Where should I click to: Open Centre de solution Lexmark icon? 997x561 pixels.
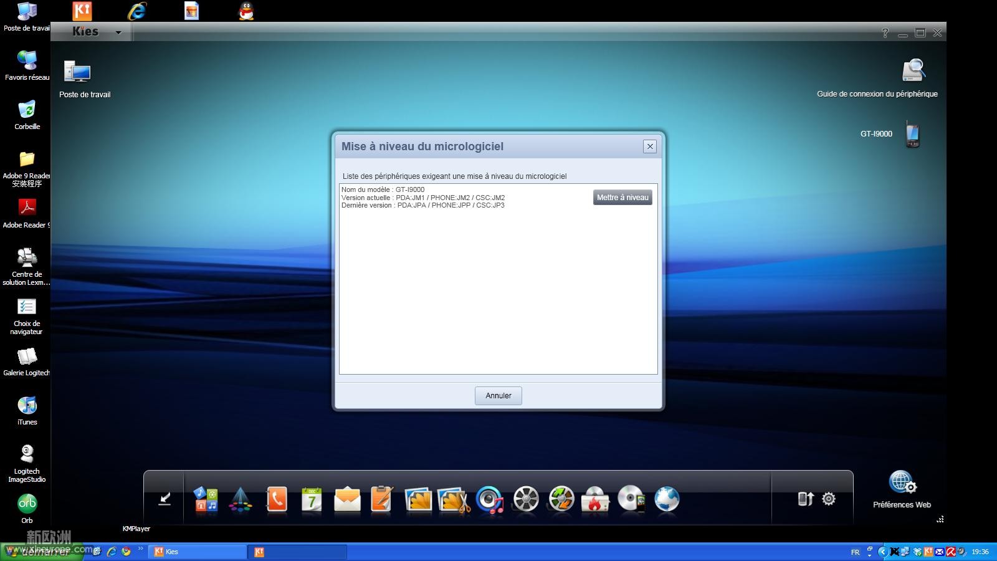pos(27,258)
